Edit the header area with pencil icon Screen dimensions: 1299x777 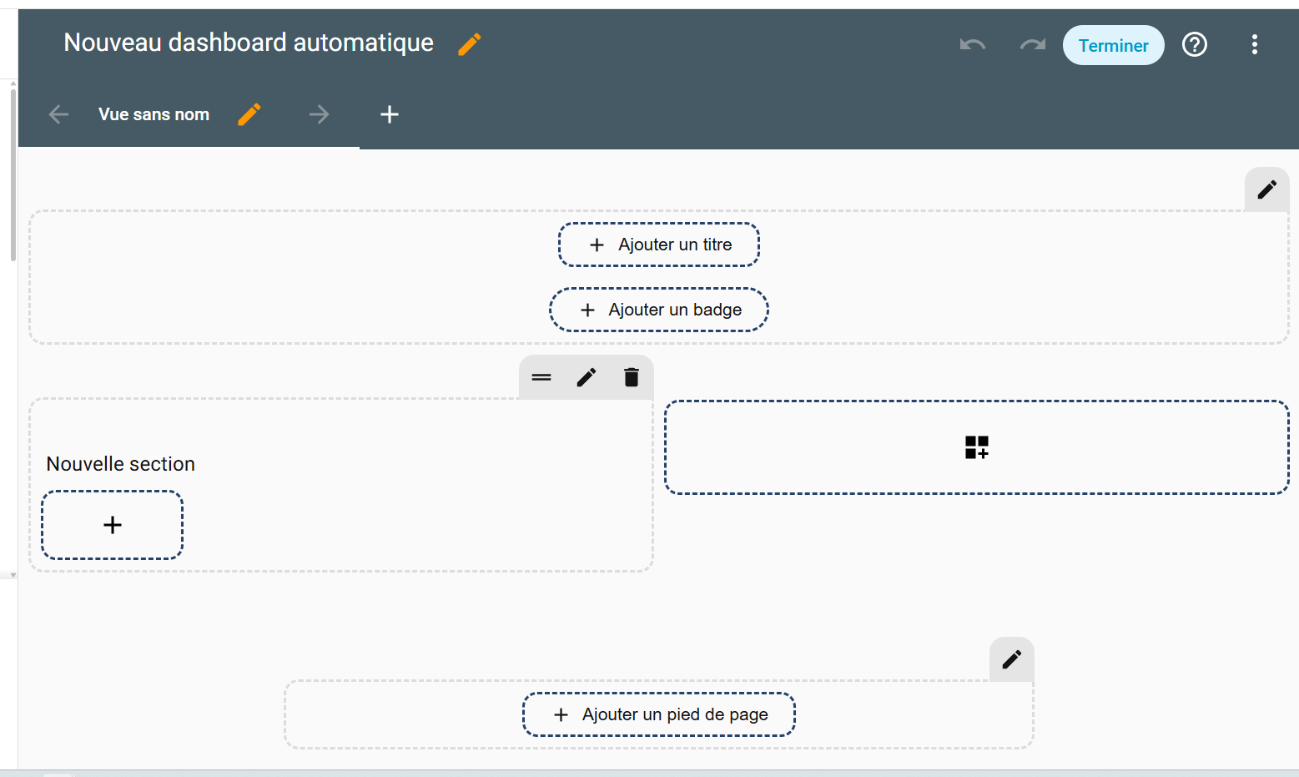pos(1266,189)
